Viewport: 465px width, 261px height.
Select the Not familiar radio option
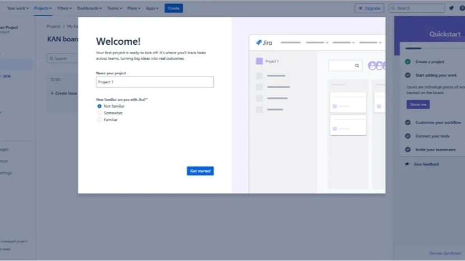point(99,106)
